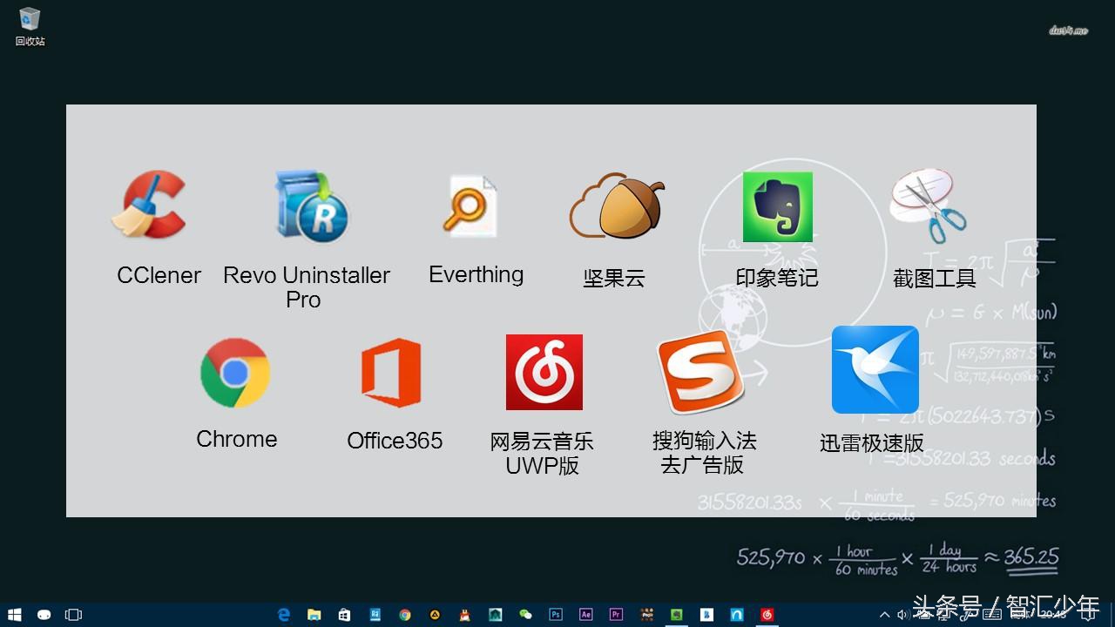
Task: Launch Photoshop from the taskbar
Action: (556, 614)
